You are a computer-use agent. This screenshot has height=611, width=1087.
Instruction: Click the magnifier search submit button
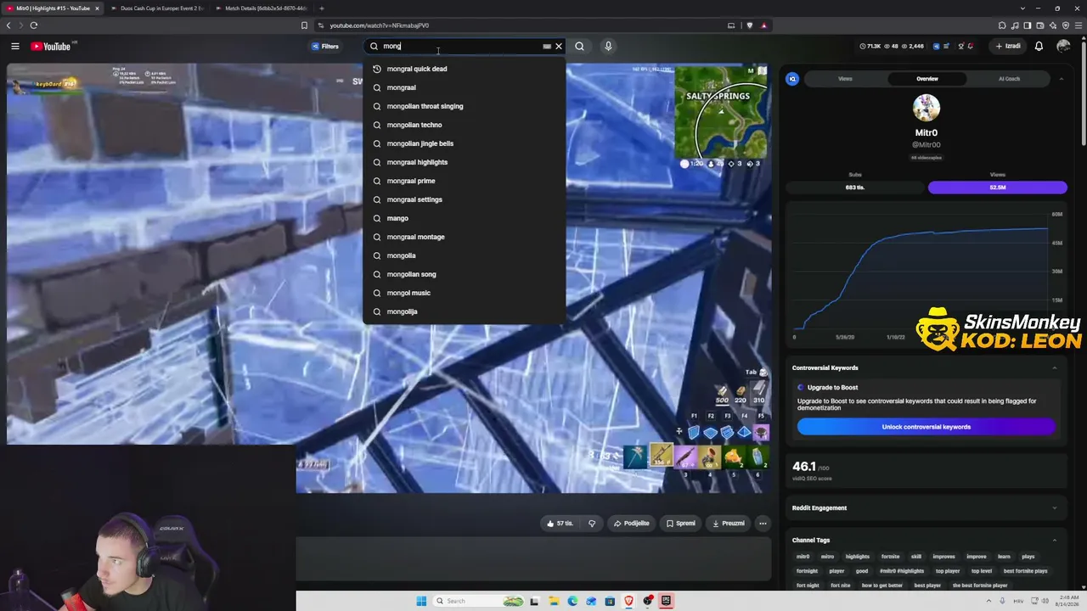point(579,47)
